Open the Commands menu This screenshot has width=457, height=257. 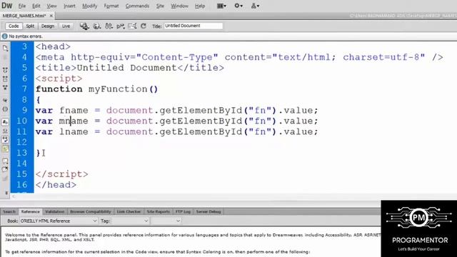137,6
